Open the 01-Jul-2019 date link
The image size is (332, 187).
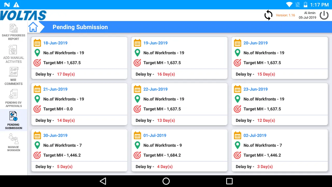click(x=155, y=136)
